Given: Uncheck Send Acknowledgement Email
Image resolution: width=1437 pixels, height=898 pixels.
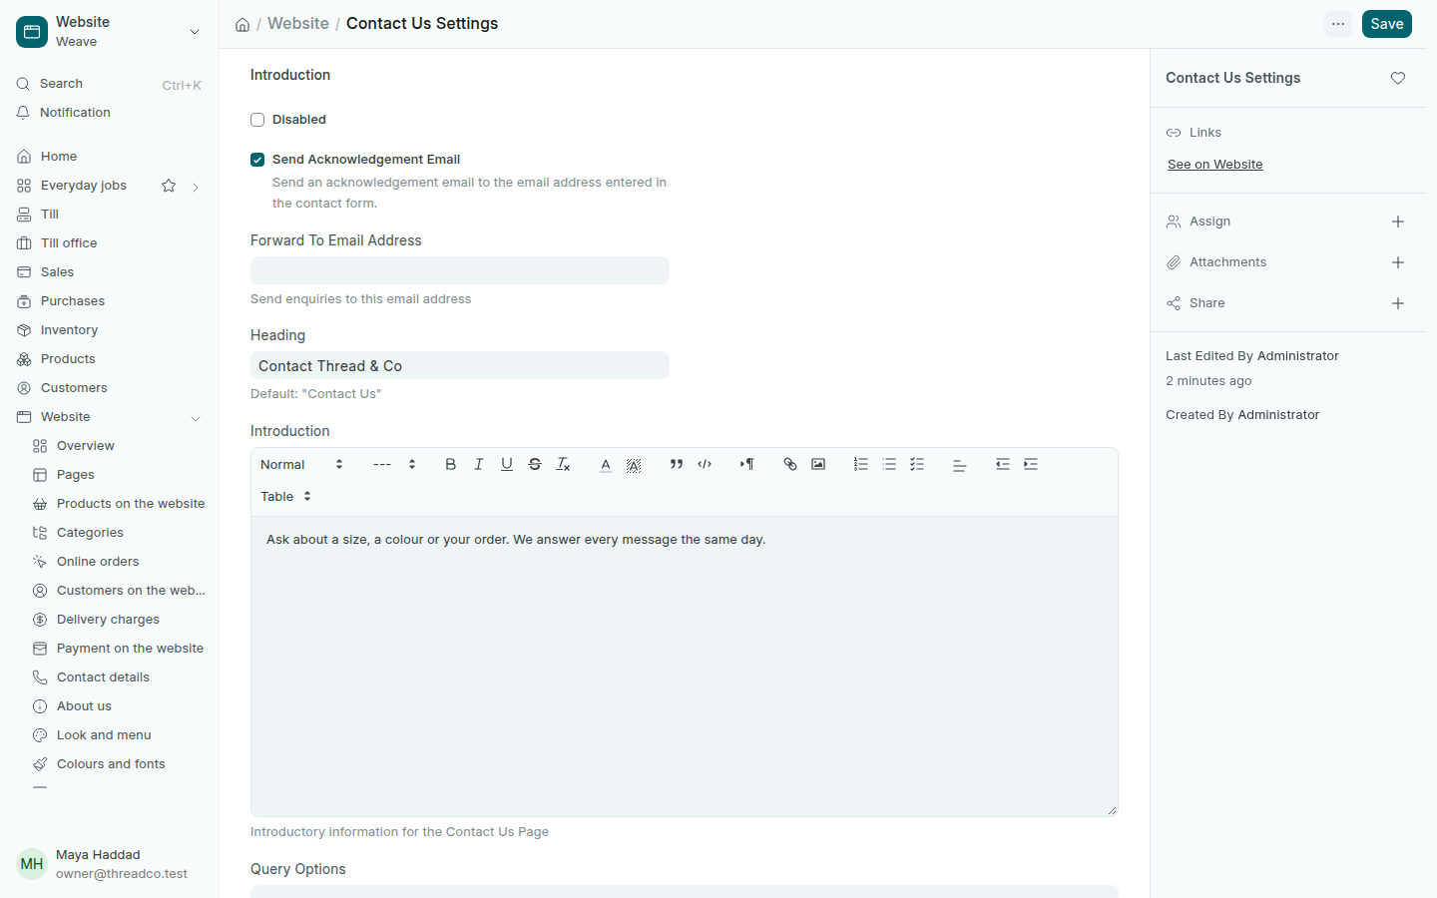Looking at the screenshot, I should tap(257, 160).
